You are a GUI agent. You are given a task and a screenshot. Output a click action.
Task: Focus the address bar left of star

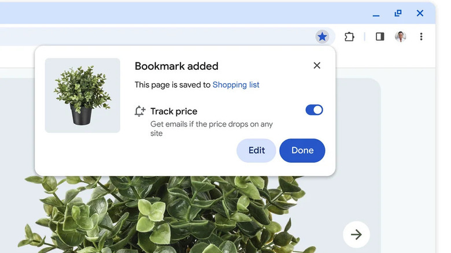[156, 36]
